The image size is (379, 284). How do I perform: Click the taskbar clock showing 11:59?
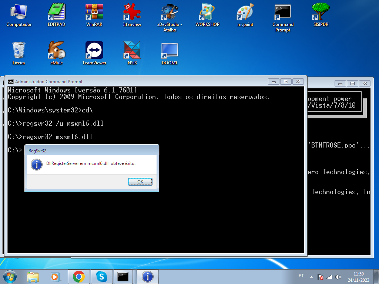click(x=358, y=277)
